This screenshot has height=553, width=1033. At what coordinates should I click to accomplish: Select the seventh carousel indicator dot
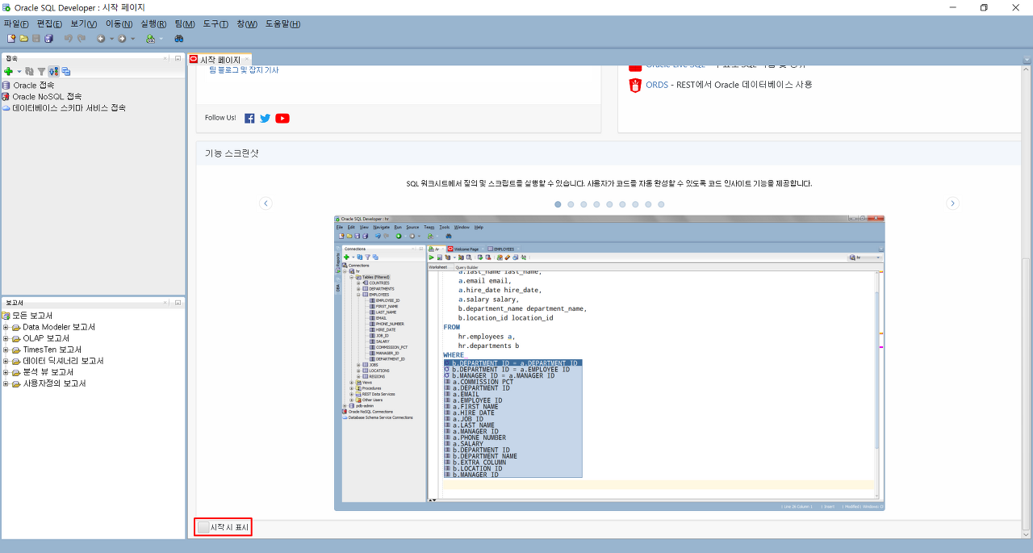point(635,204)
